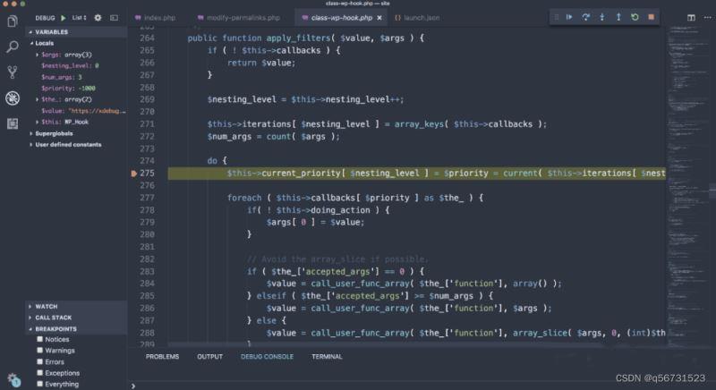Open launch.json via the gear icon
Viewport: 716px width, 390px height.
click(x=98, y=17)
